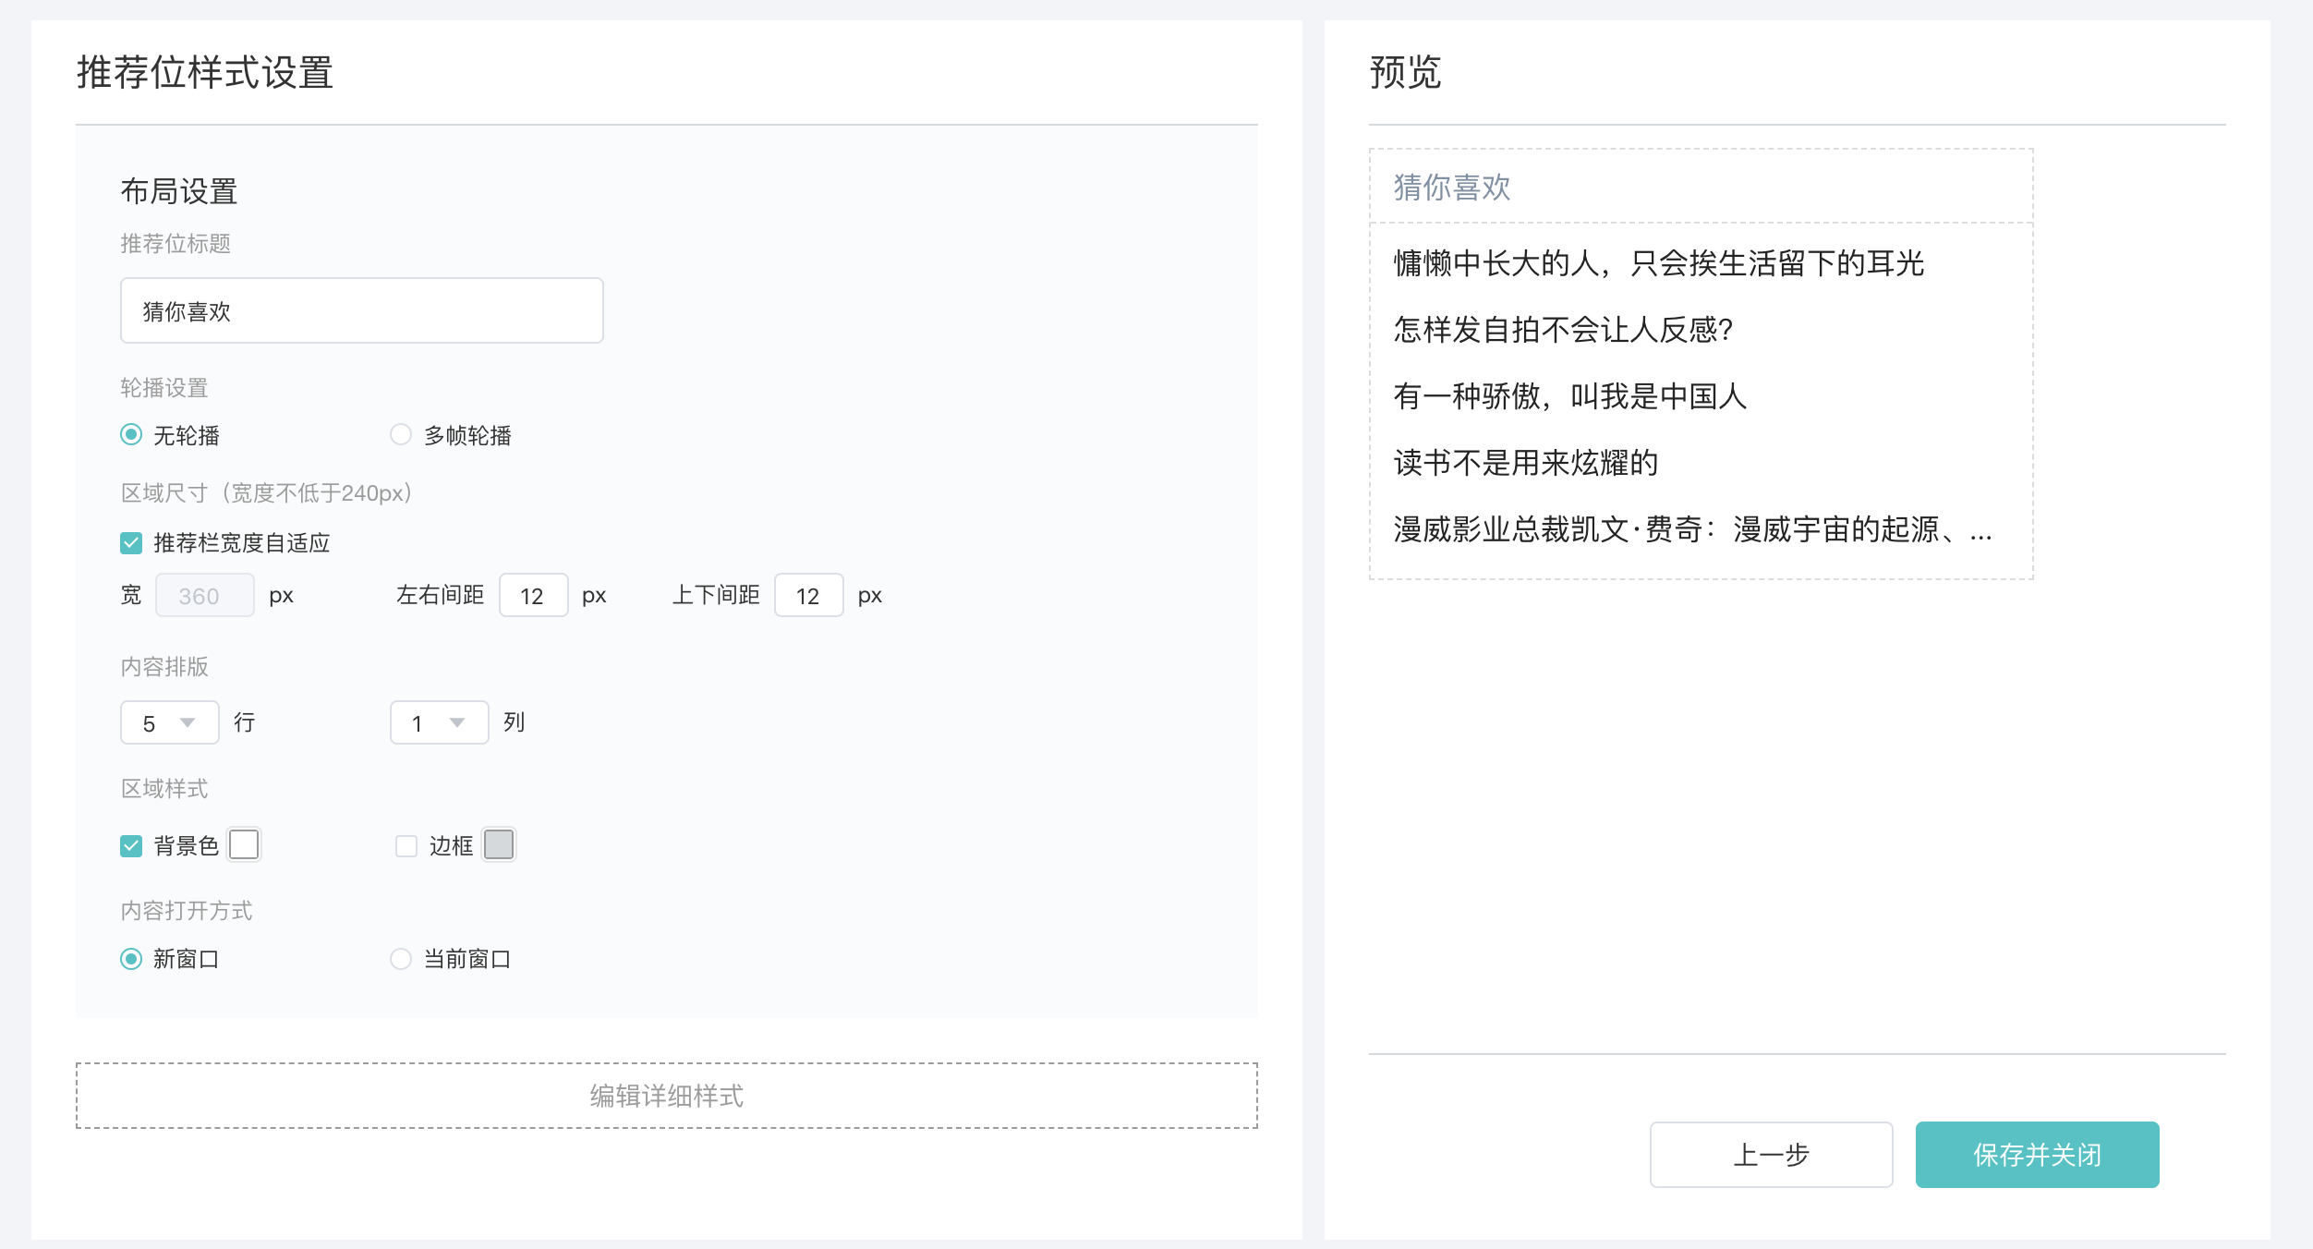Uncheck 推荐栏宽度自适应 checkbox
Screen dimensions: 2313x1249
131,542
